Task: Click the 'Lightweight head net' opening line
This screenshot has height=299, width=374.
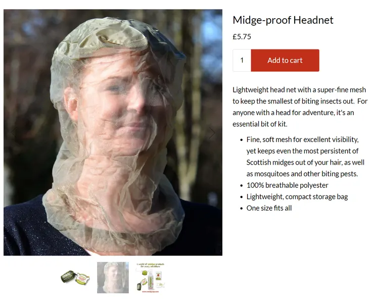Action: [x=299, y=90]
